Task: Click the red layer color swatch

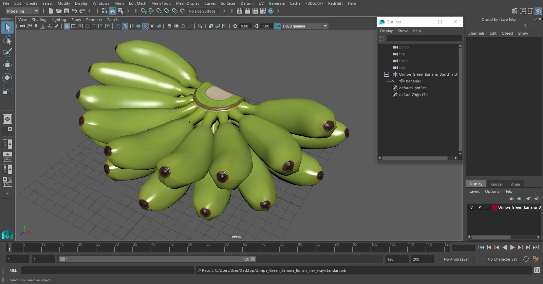Action: coord(494,207)
